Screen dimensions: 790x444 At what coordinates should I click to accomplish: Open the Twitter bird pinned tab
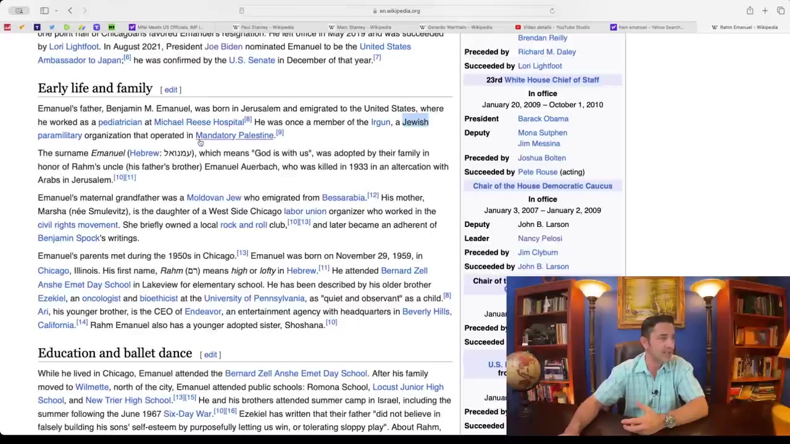tap(52, 27)
